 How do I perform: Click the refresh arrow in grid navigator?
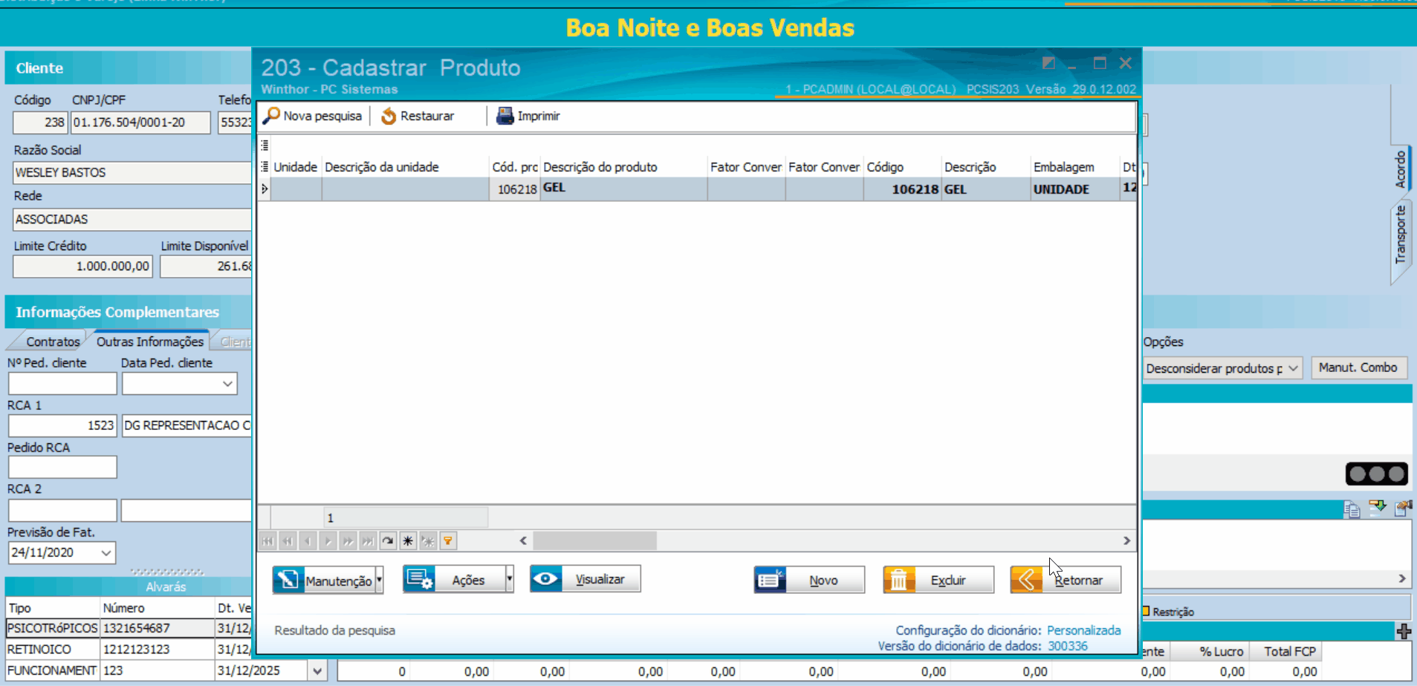click(388, 541)
